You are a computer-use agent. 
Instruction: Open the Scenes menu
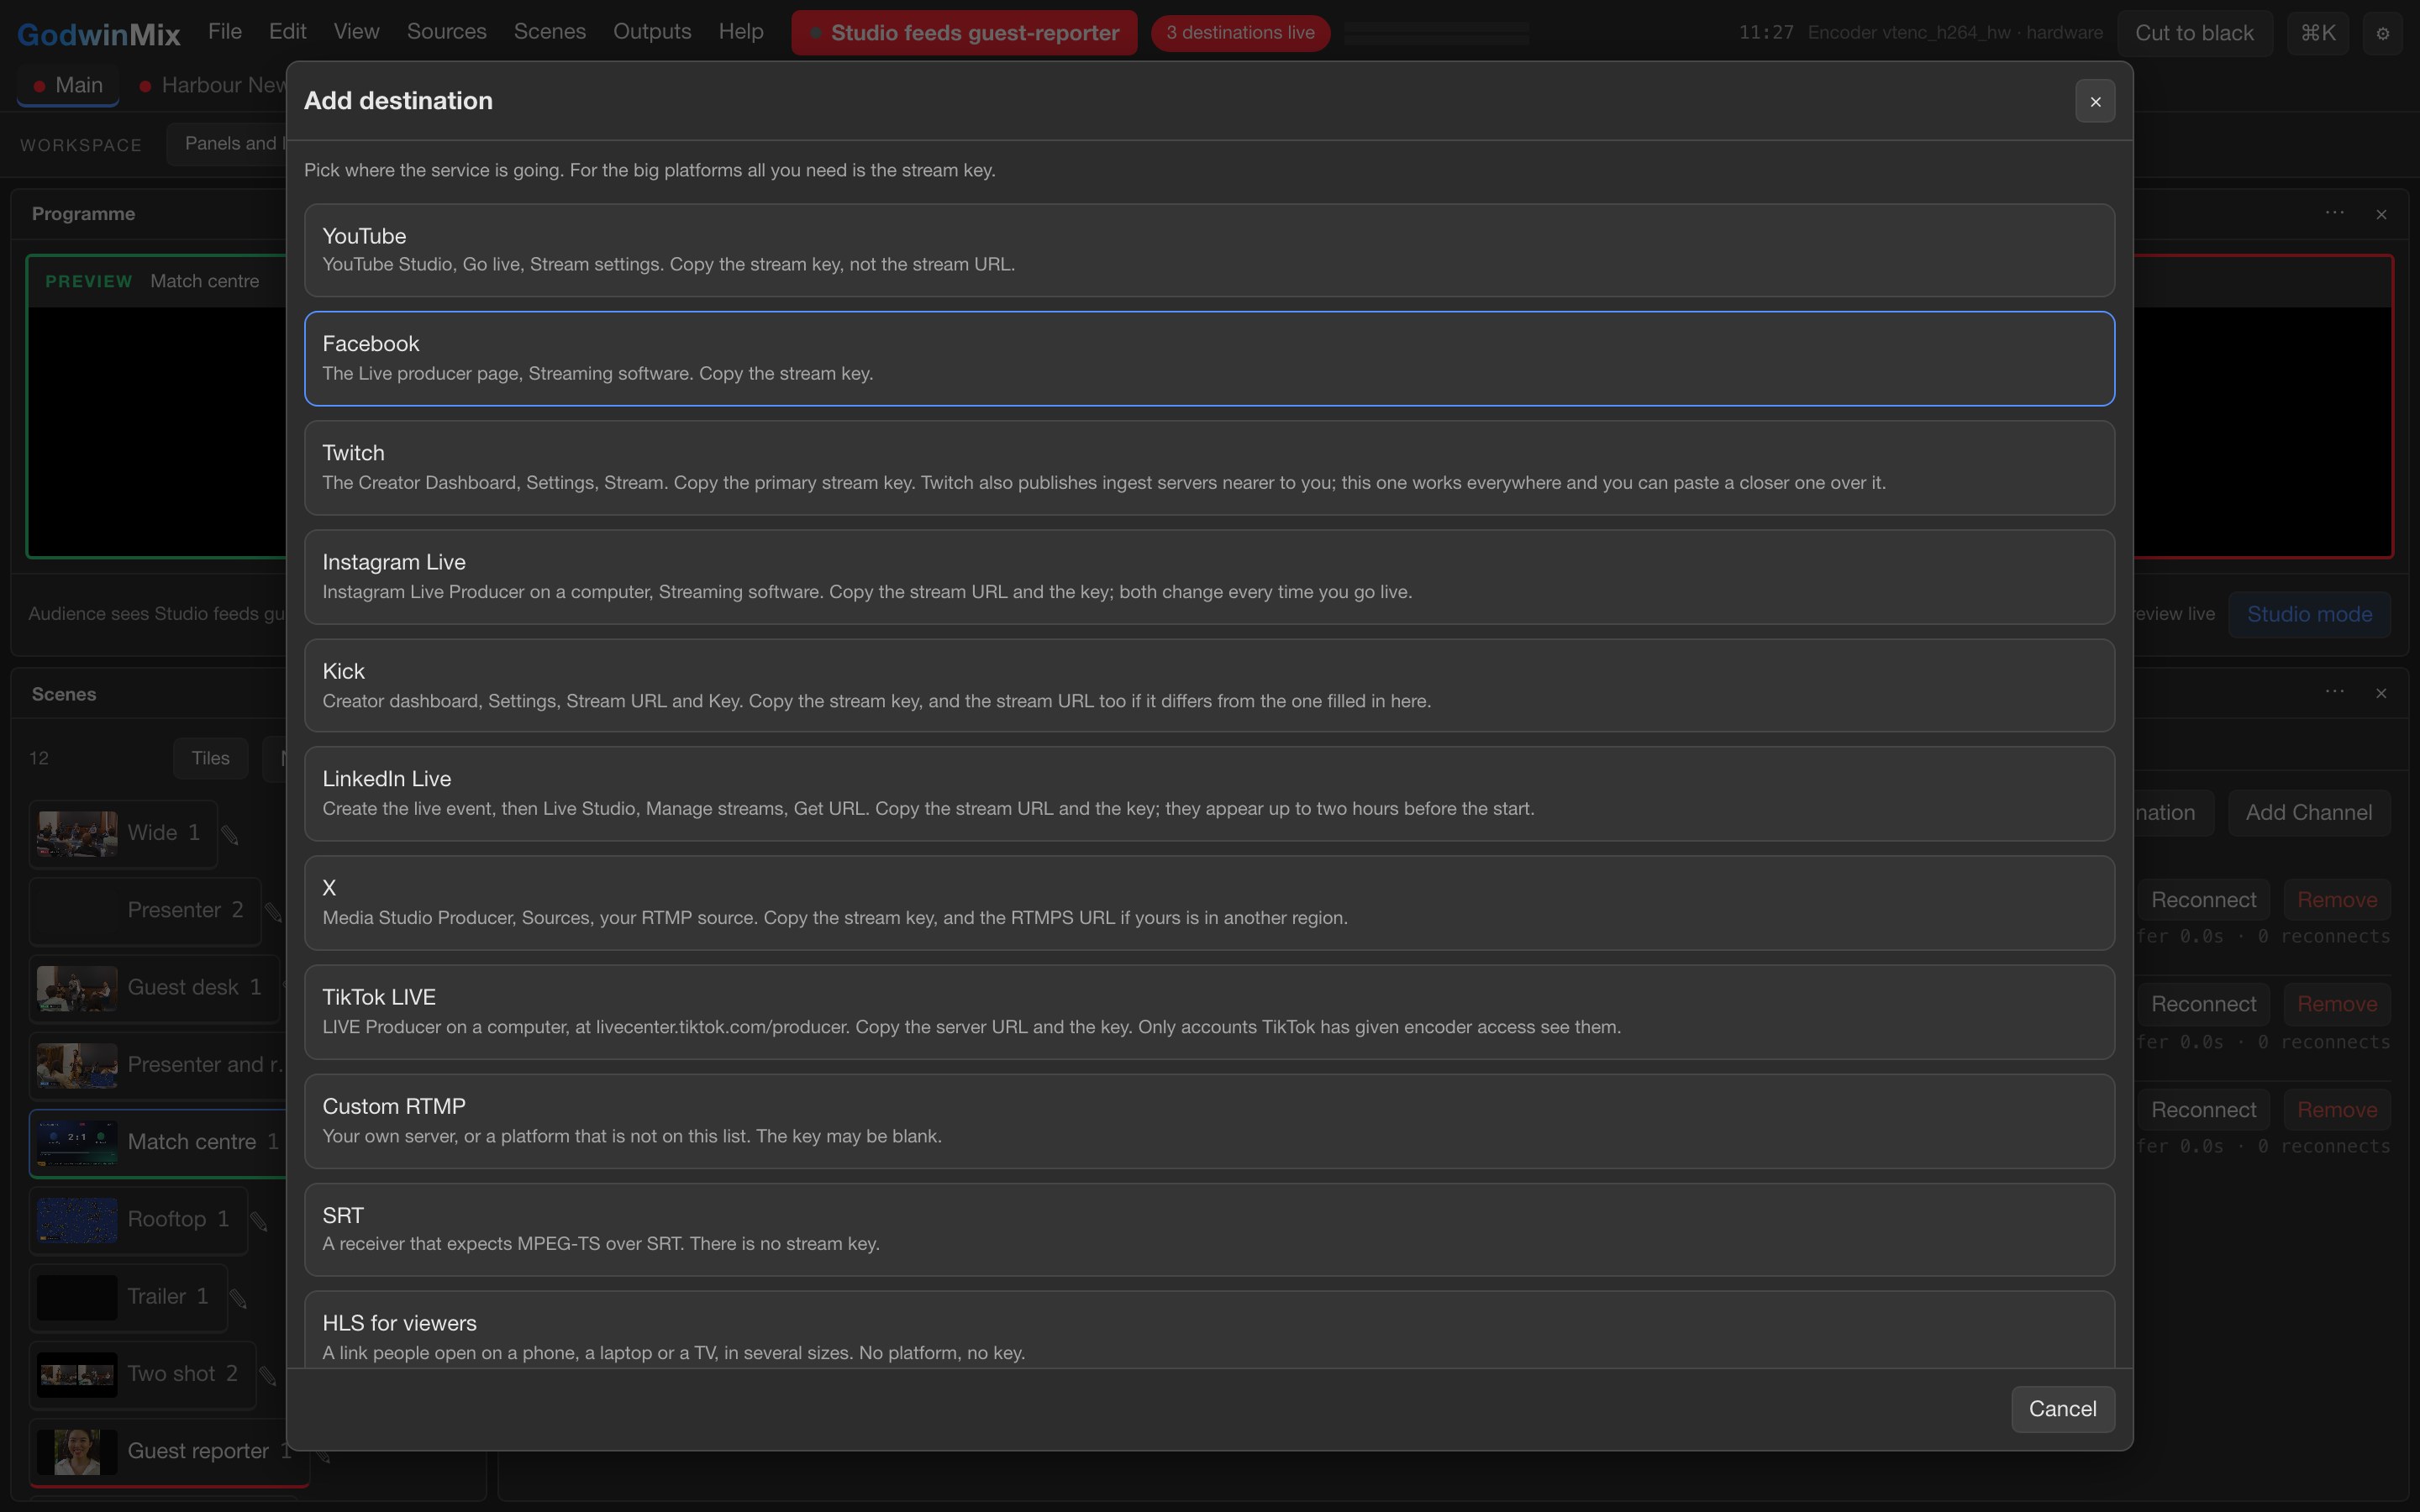click(x=550, y=32)
